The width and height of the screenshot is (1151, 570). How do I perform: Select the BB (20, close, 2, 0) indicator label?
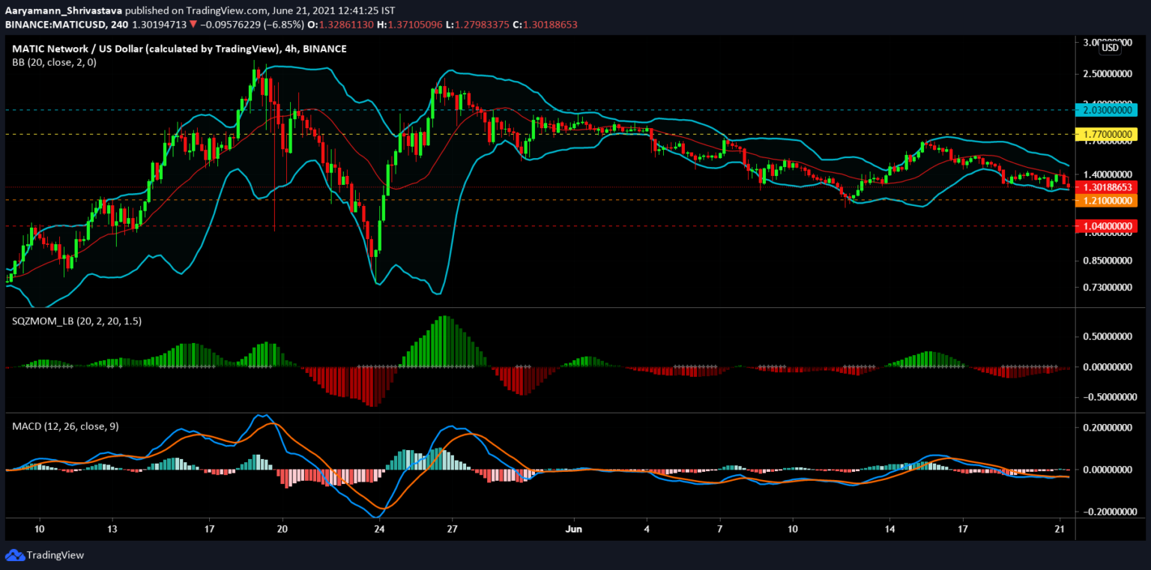[x=54, y=62]
